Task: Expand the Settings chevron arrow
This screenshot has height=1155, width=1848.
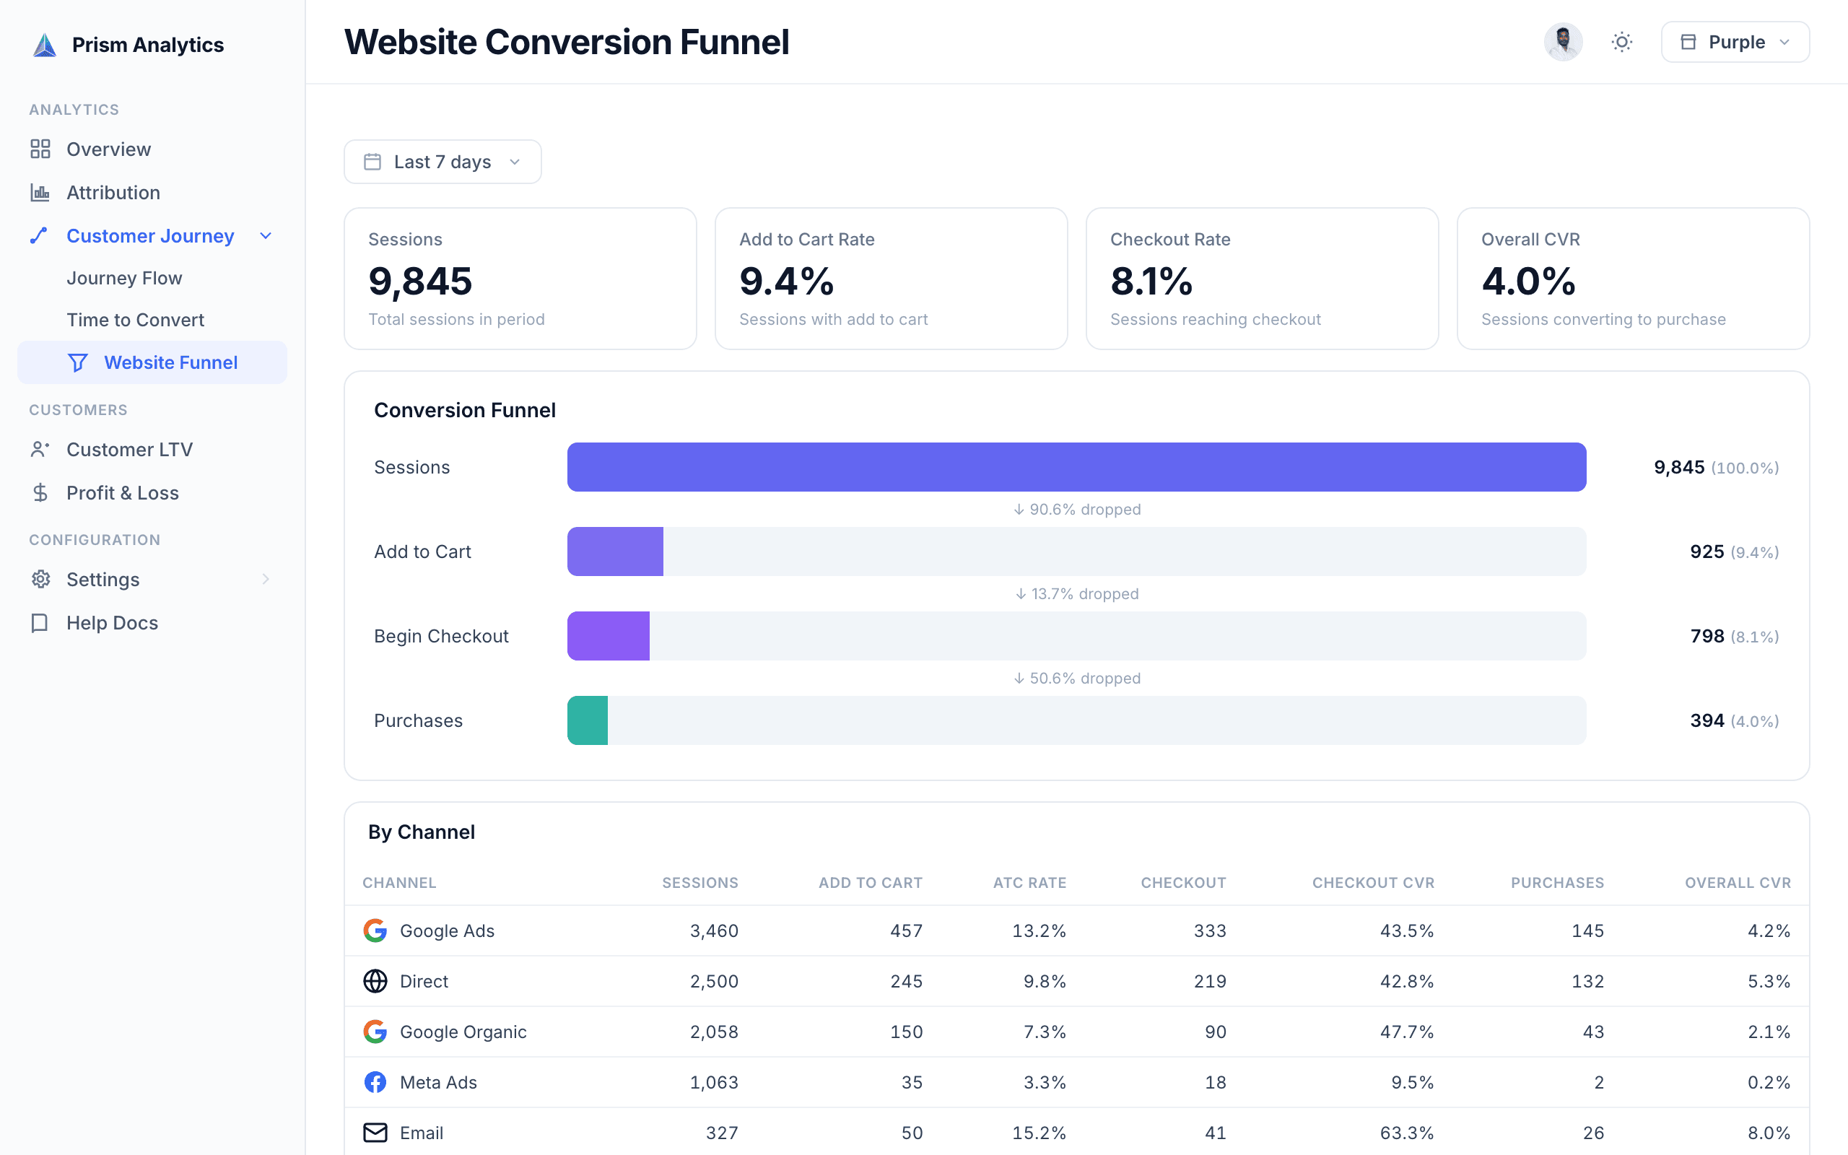Action: [266, 579]
